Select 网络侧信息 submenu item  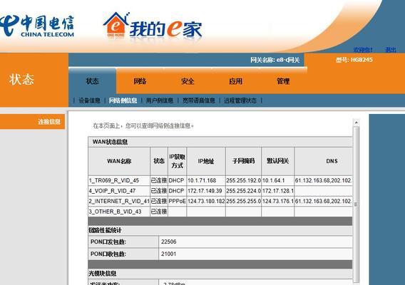[123, 100]
